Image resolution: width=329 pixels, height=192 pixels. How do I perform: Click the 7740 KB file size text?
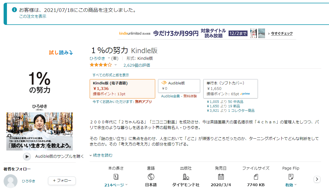tap(256, 185)
